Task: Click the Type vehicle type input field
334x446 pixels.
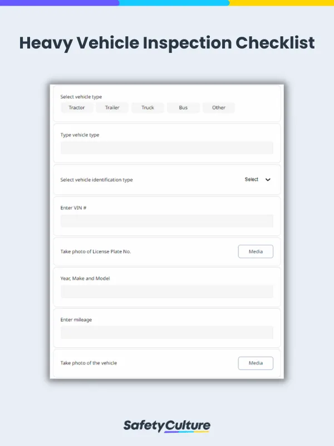Action: pos(166,147)
